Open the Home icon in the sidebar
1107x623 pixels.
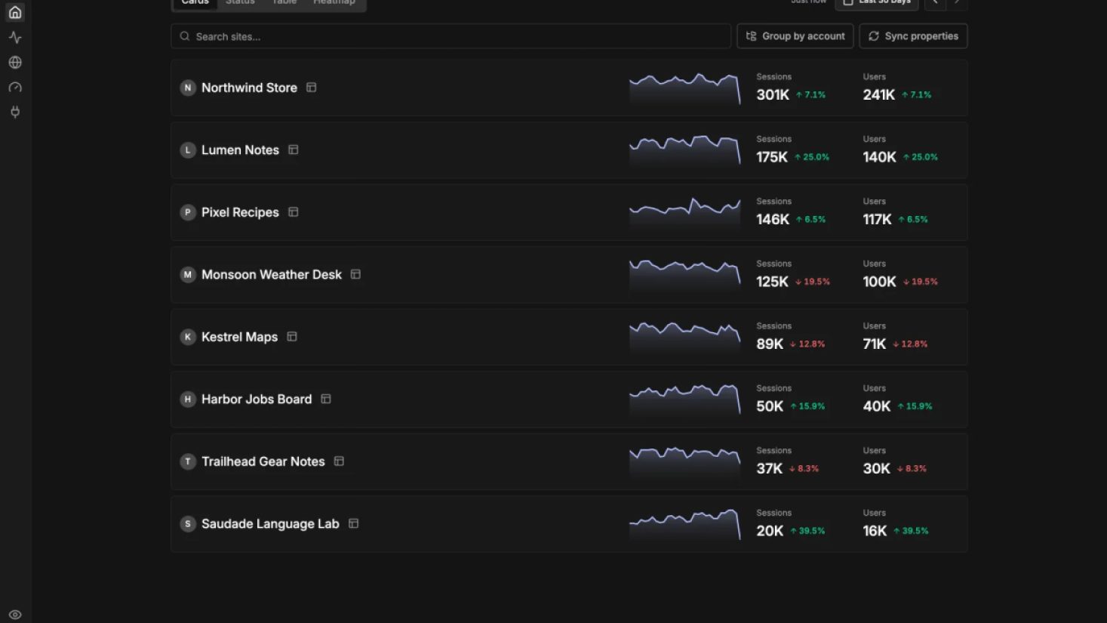point(15,12)
